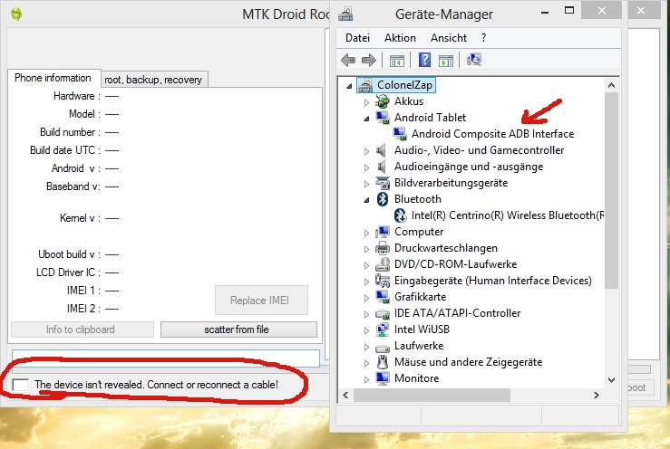Collapse the Android Tablet node
The height and width of the screenshot is (449, 670).
tap(366, 119)
